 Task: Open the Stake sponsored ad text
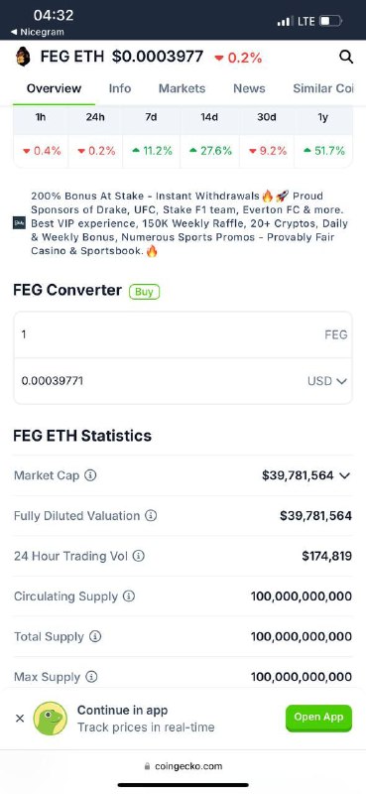tap(189, 223)
